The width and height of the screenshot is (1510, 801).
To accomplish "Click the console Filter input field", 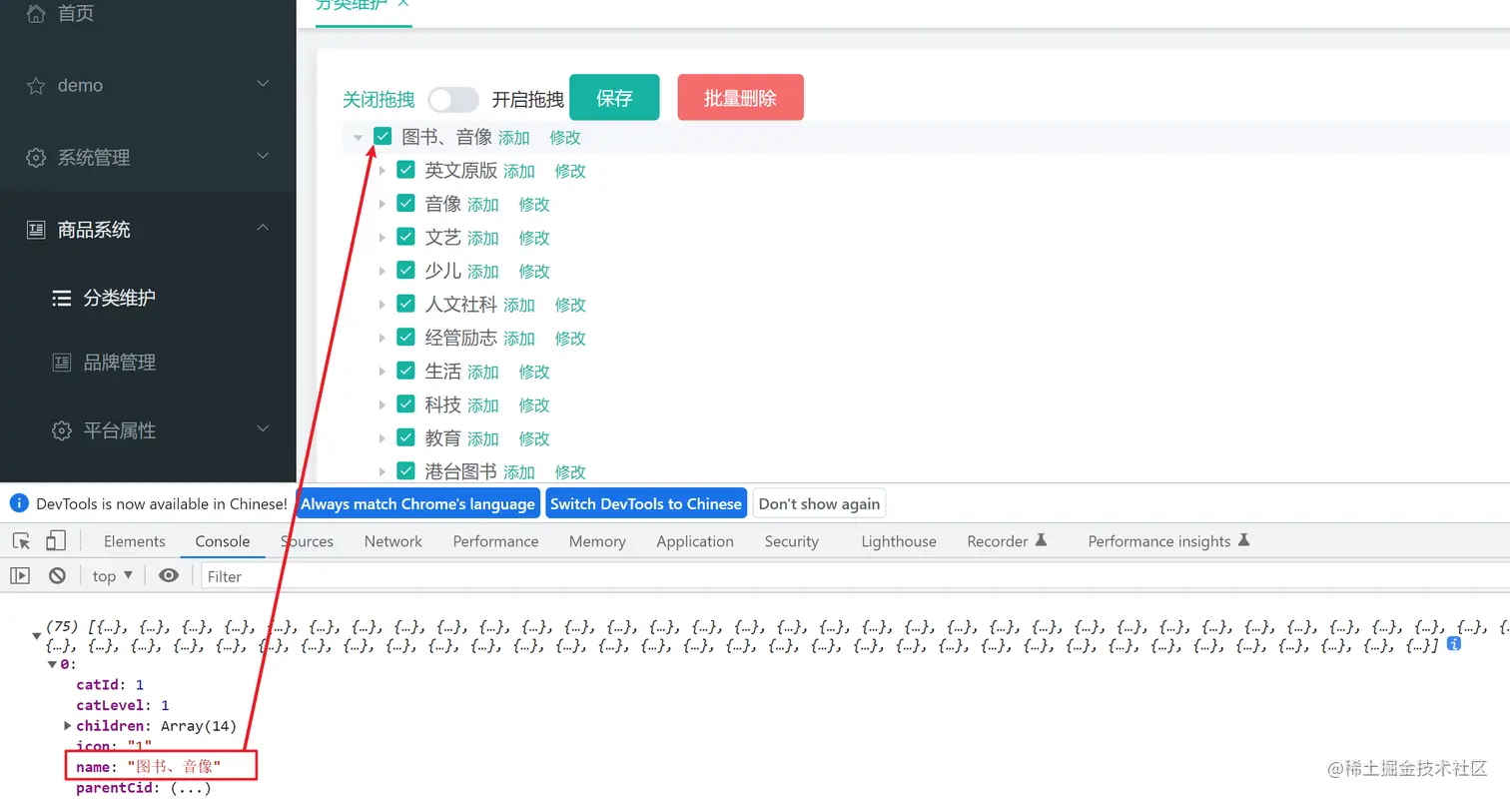I will point(855,575).
